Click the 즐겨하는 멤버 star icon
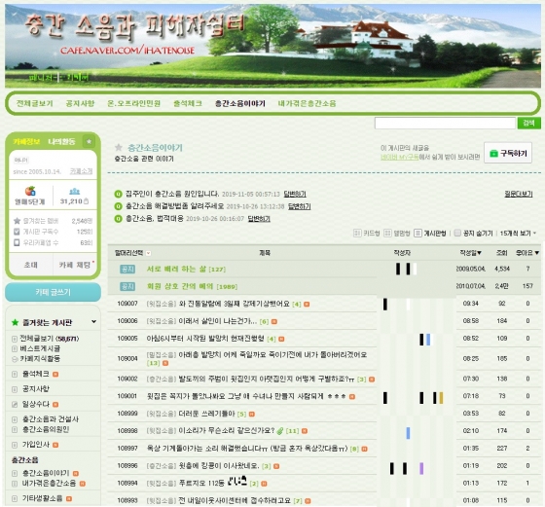Image resolution: width=545 pixels, height=507 pixels. click(x=17, y=221)
